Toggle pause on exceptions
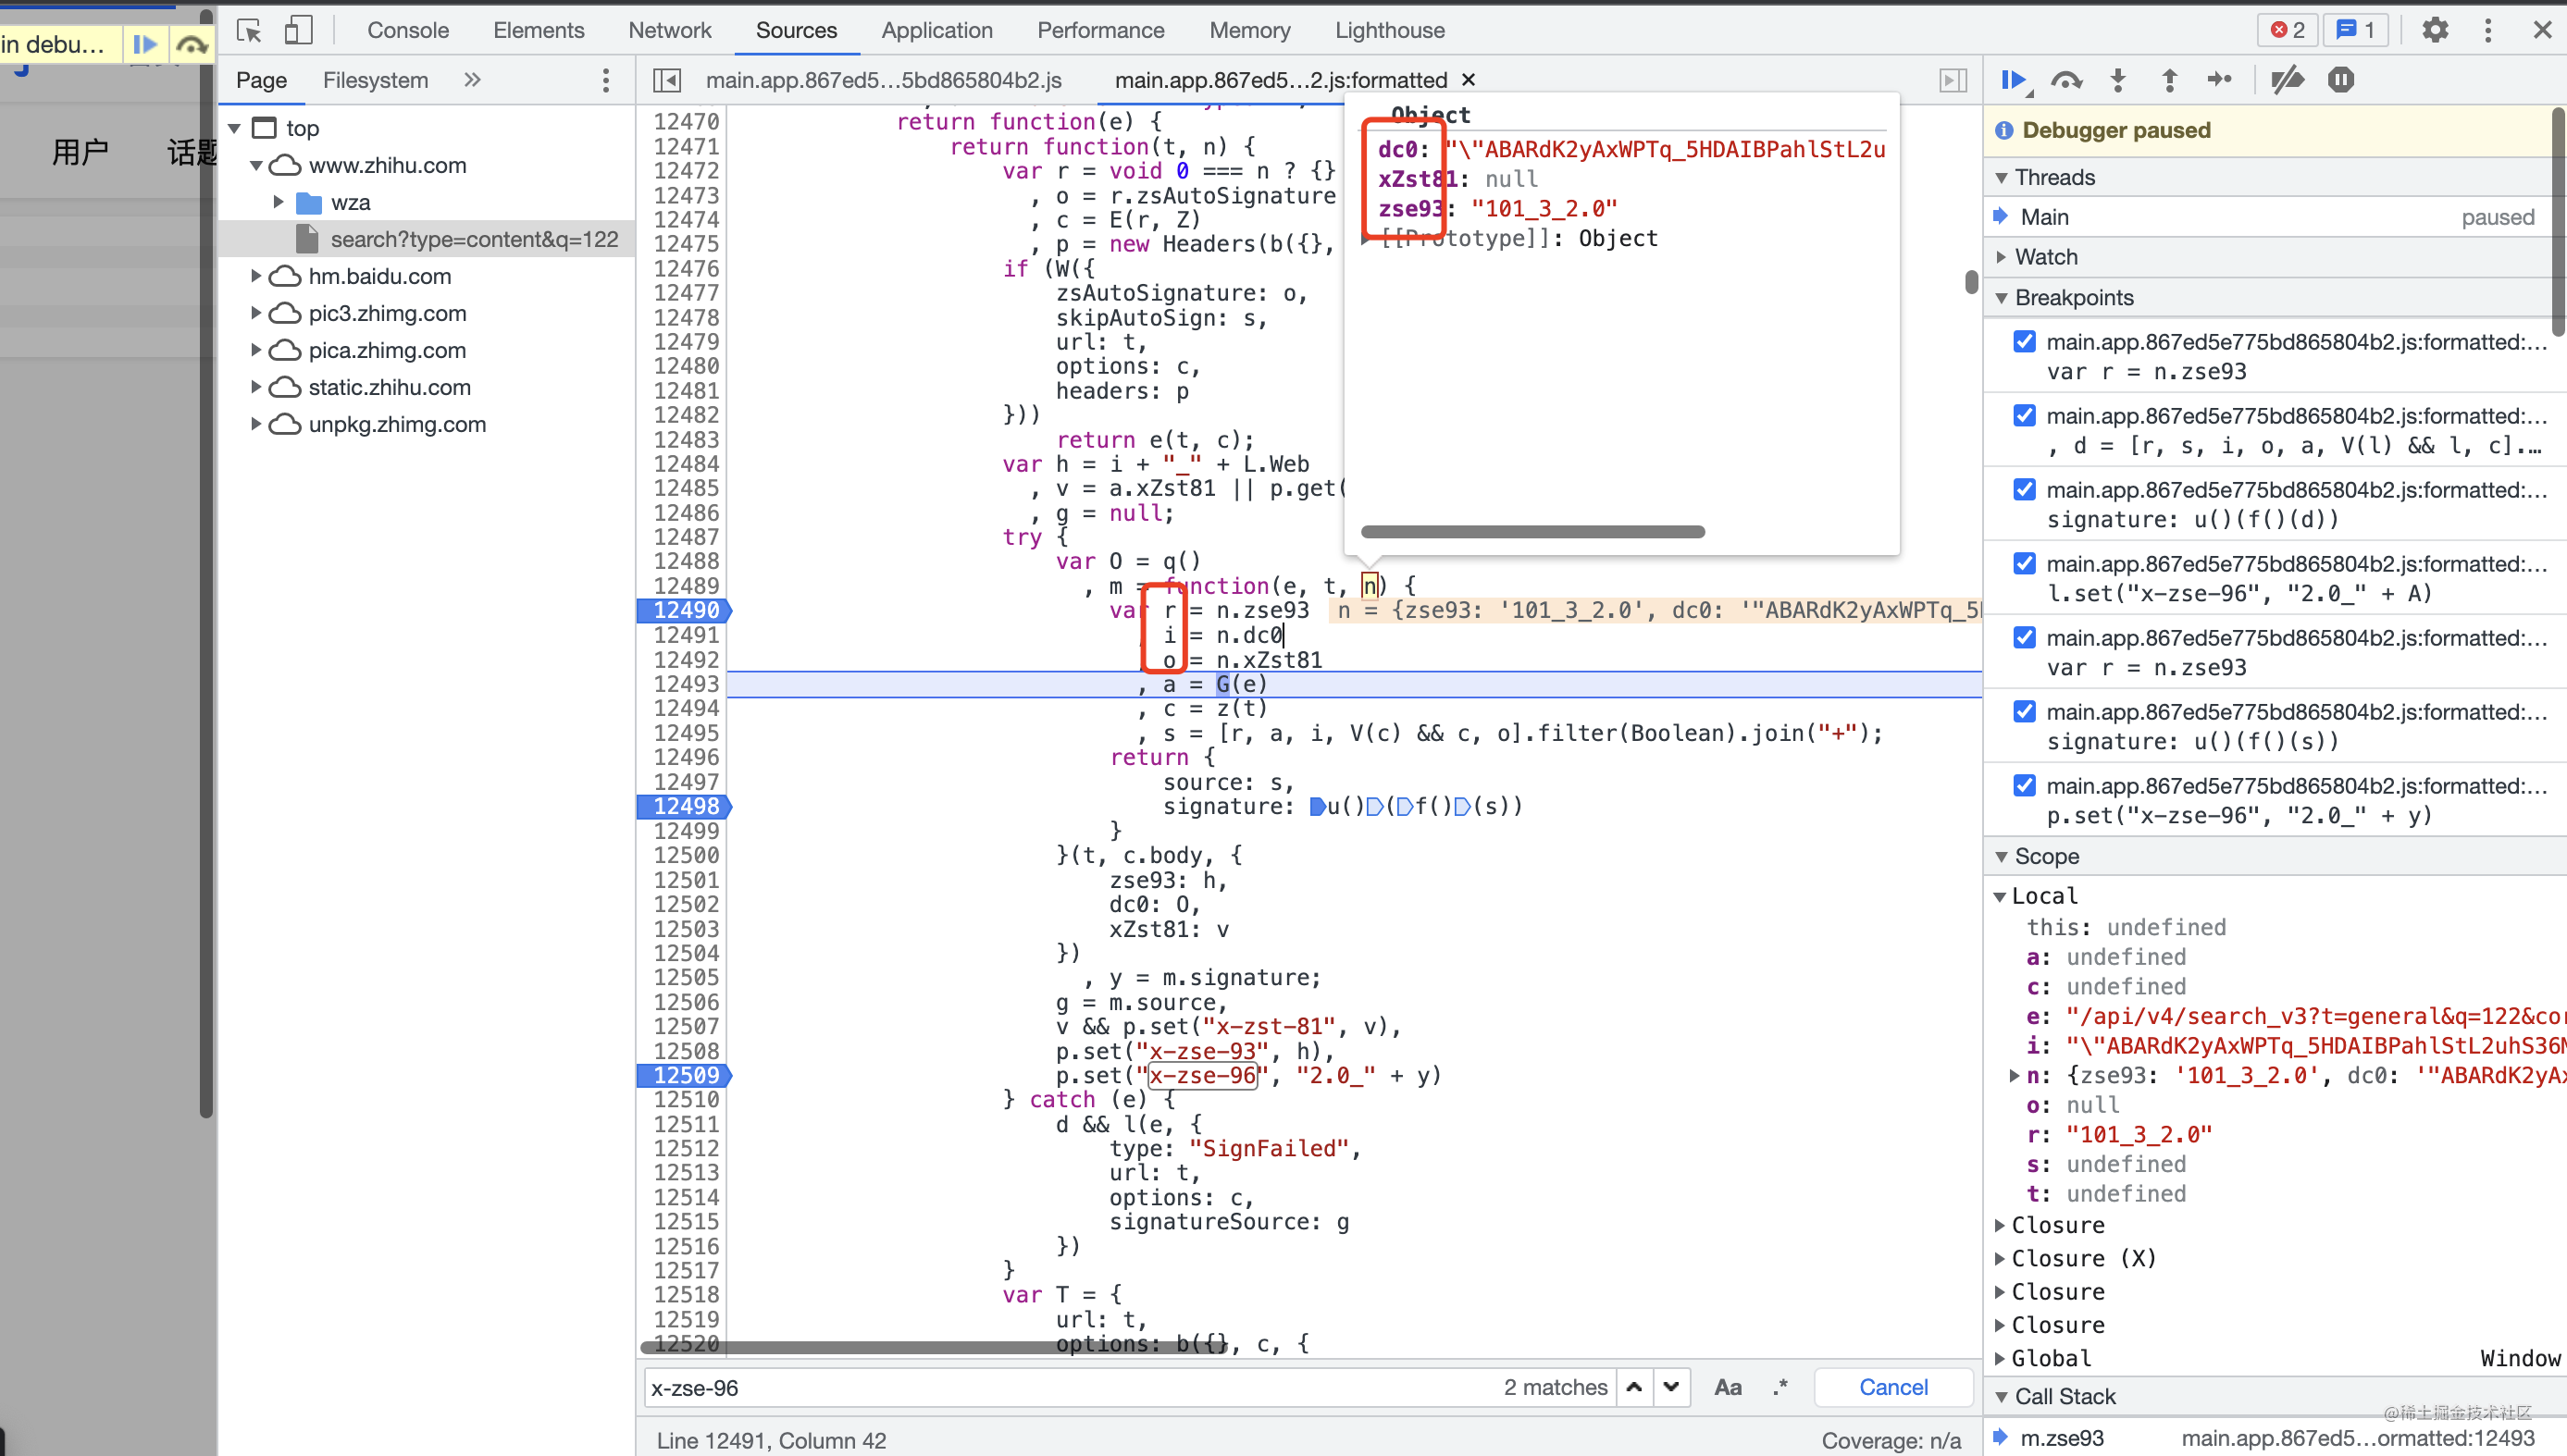 point(2341,80)
